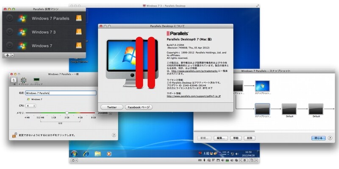The height and width of the screenshot is (169, 339).
Task: Click floppy disk icon in Parallels status bar
Action: (218, 160)
